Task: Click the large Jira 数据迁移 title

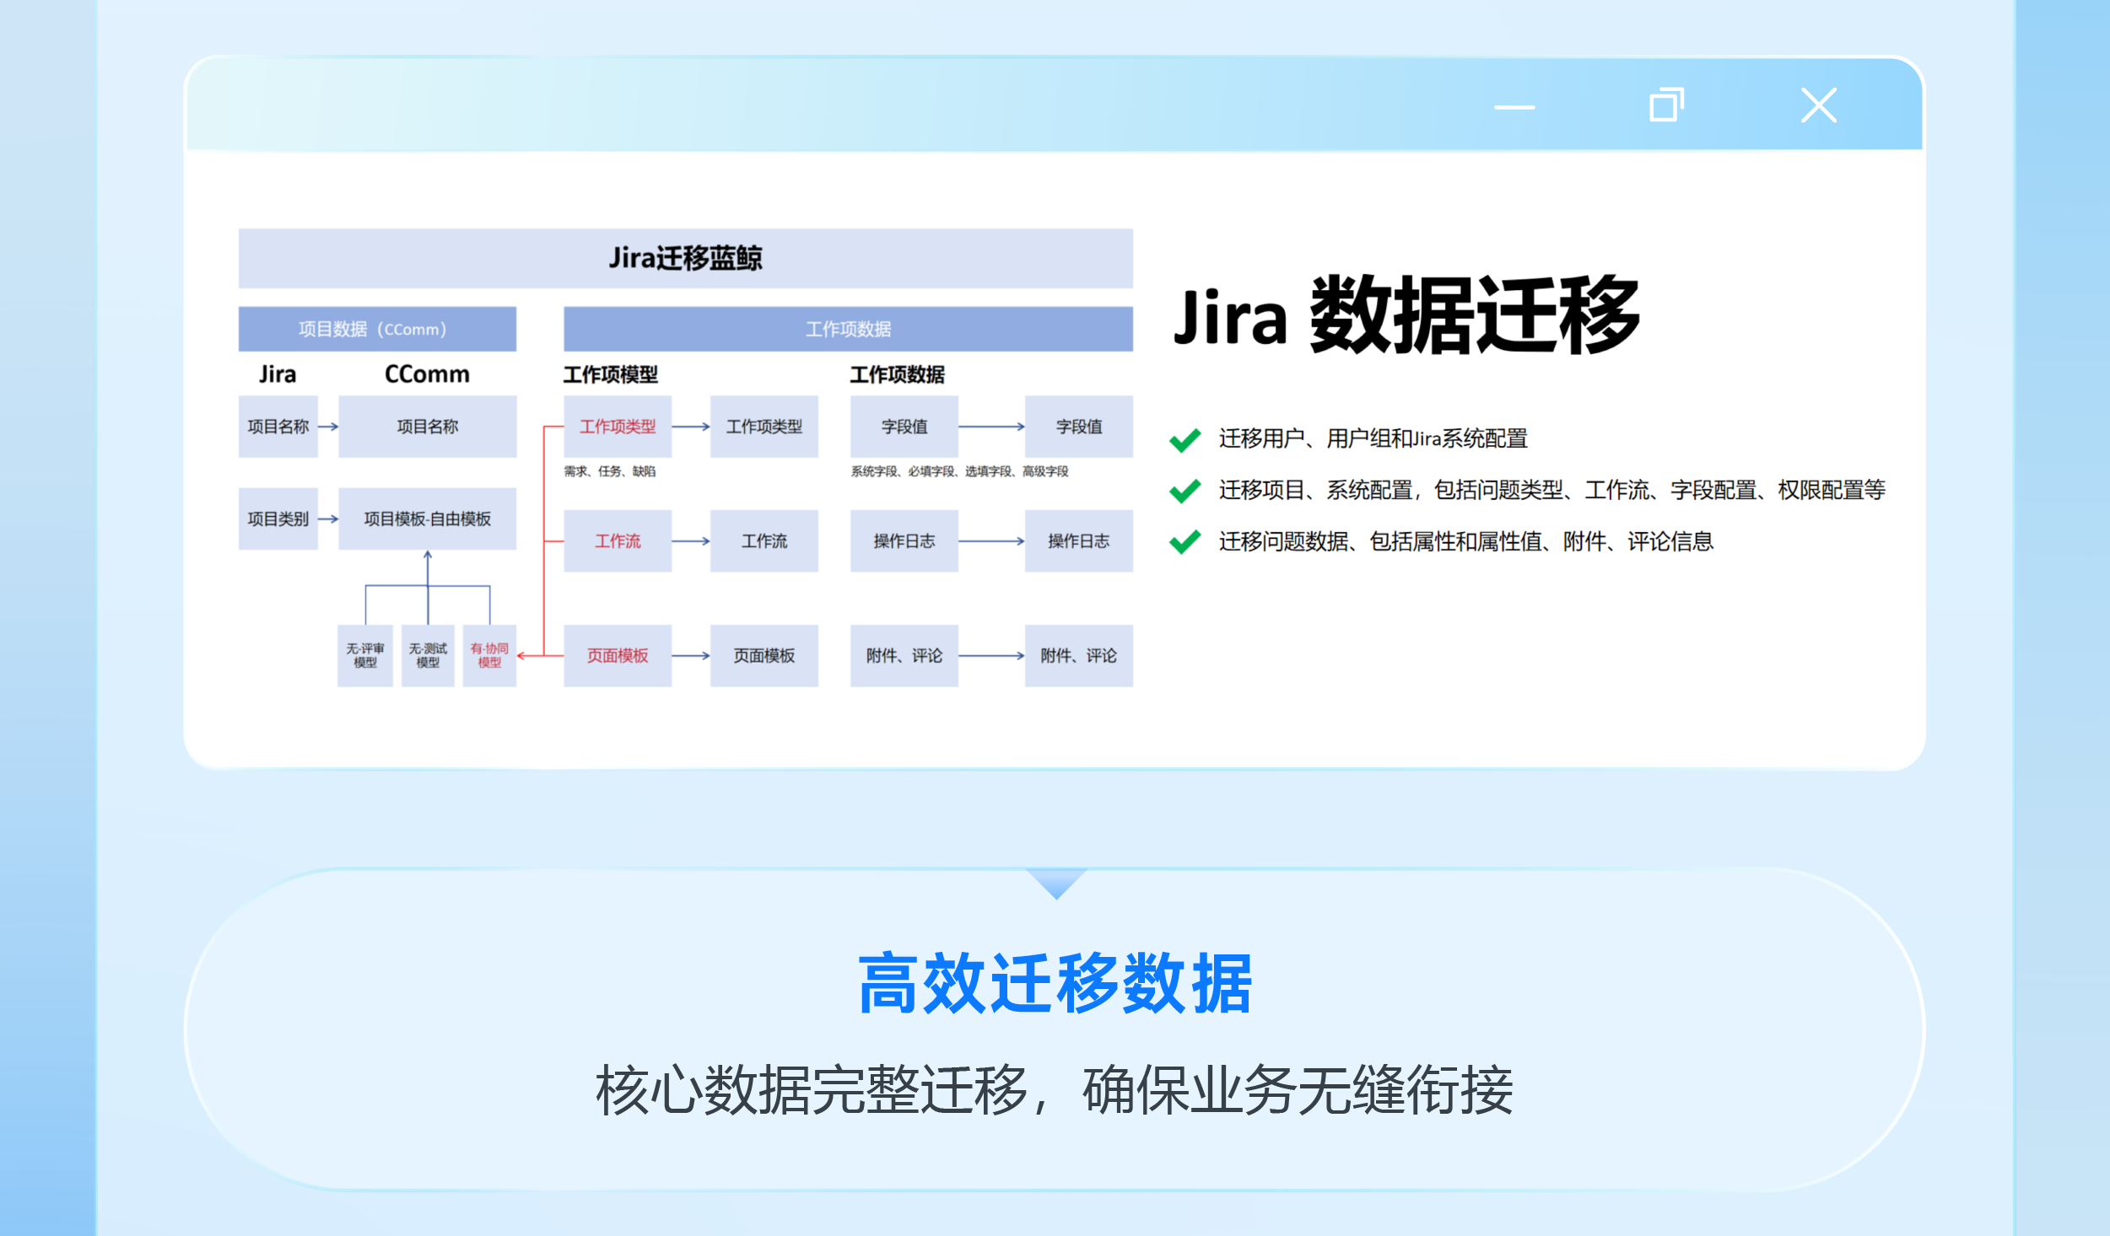Action: [1406, 315]
